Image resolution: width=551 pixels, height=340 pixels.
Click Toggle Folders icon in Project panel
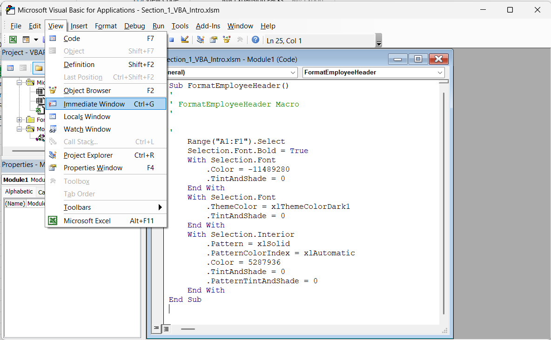(39, 68)
